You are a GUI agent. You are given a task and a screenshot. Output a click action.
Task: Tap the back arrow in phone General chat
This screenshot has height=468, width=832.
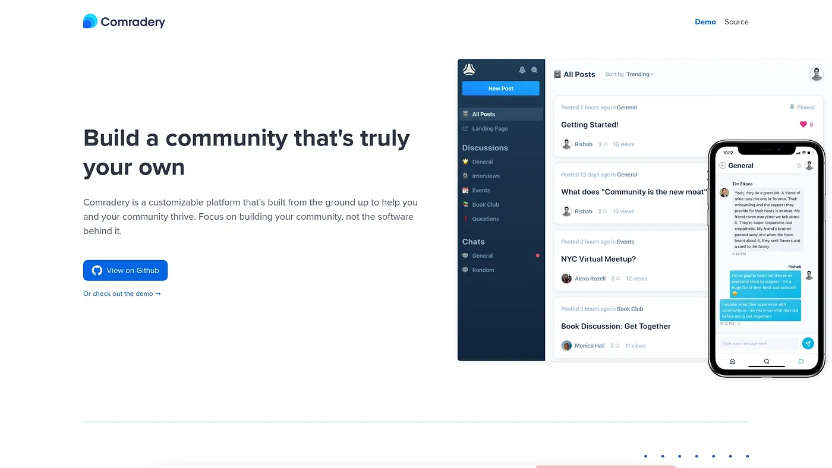point(723,166)
